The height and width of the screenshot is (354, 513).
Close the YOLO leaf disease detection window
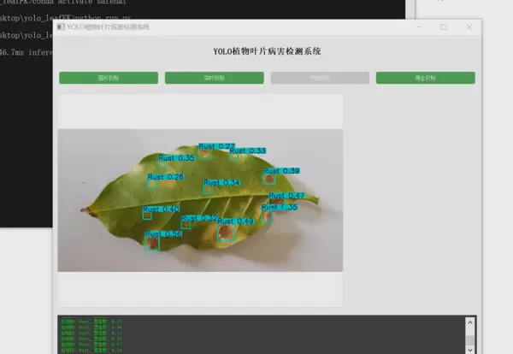(469, 27)
